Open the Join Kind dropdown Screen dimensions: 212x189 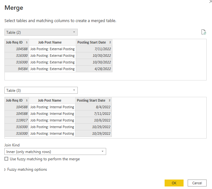coord(55,151)
